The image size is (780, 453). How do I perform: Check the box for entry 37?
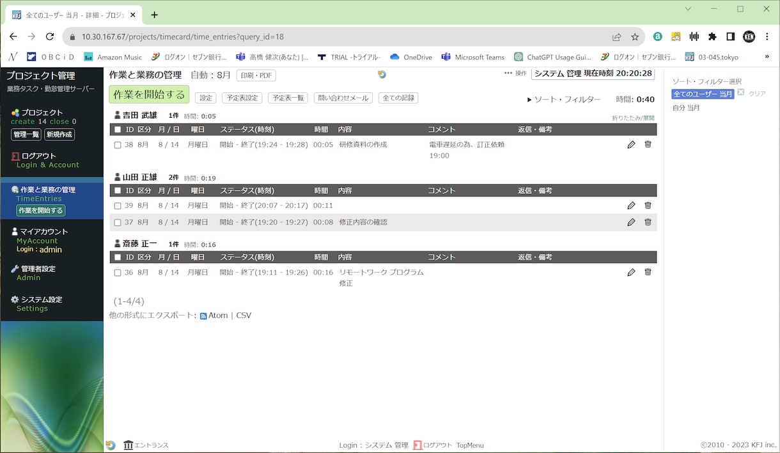[118, 223]
